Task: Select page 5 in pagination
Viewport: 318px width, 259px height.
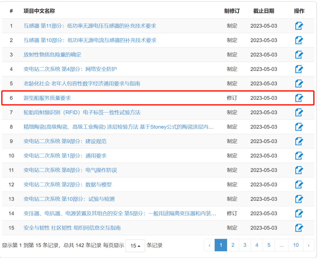Action: 269,245
